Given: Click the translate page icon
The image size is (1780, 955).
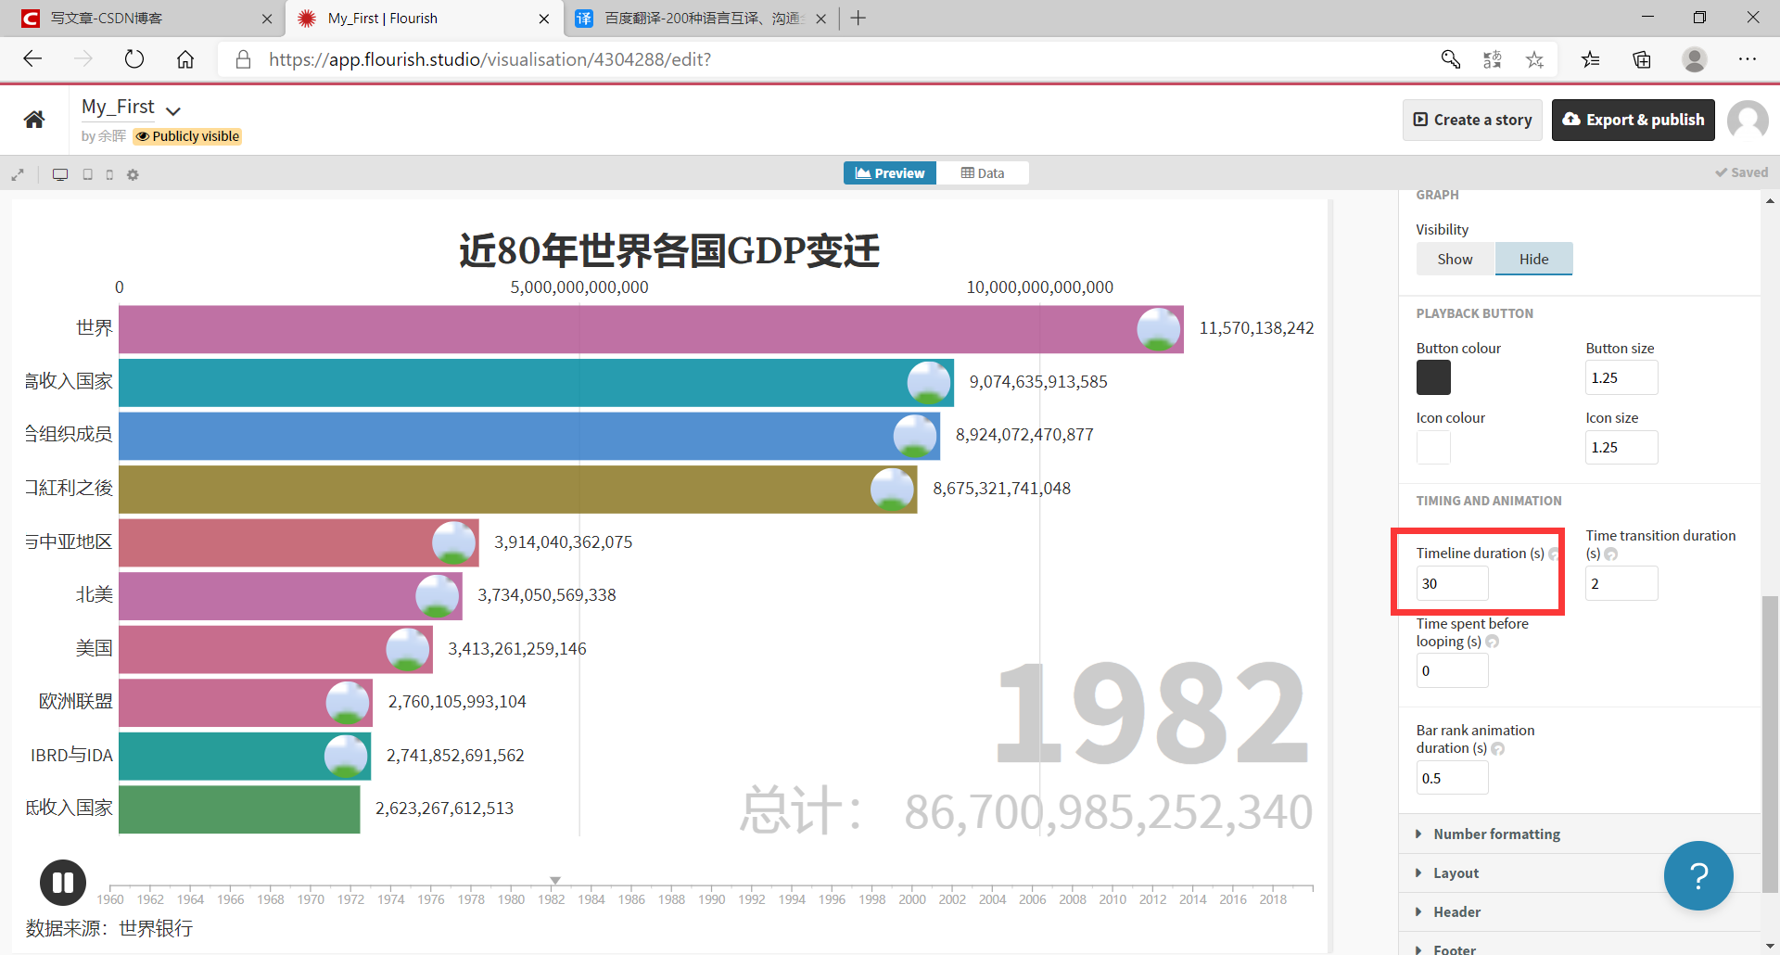Looking at the screenshot, I should click(1493, 59).
